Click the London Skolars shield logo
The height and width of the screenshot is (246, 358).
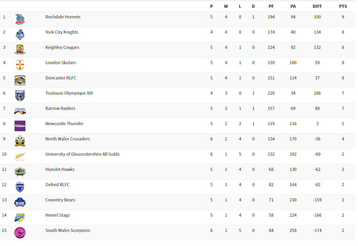[20, 65]
